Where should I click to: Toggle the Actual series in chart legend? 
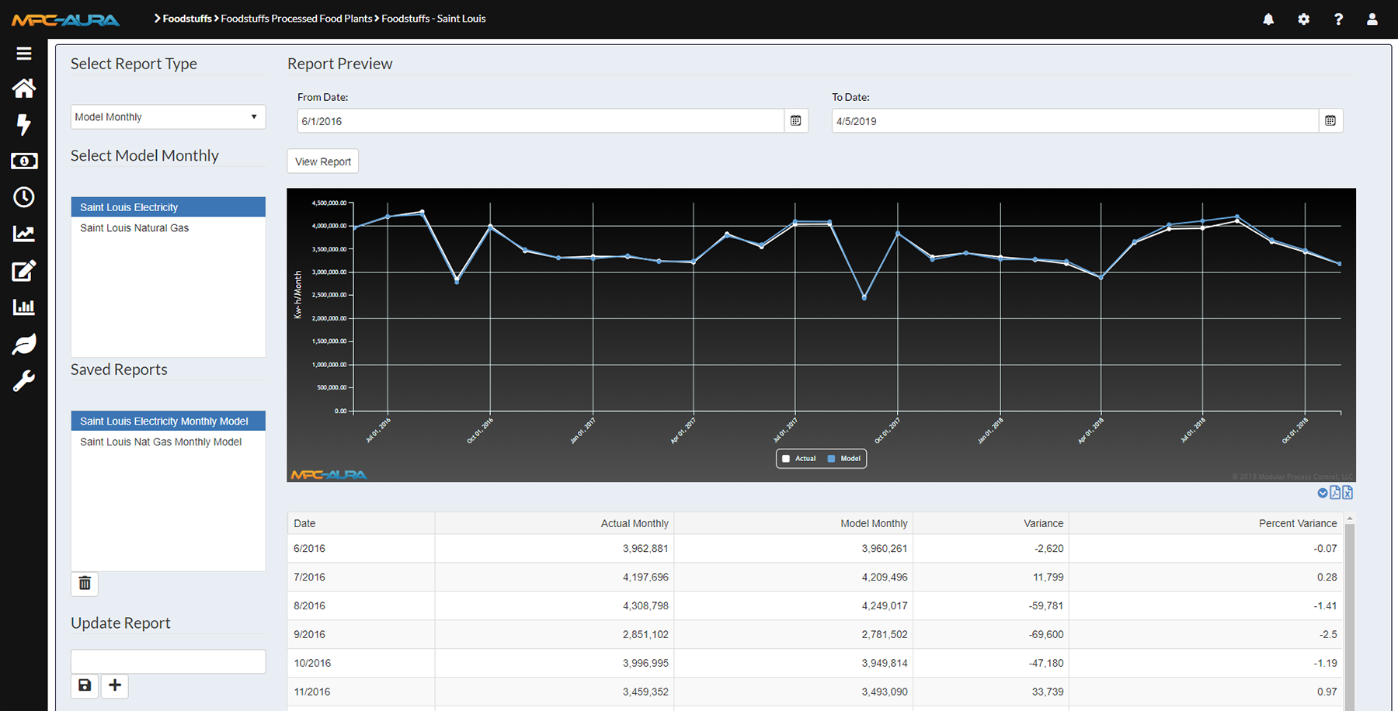[799, 459]
